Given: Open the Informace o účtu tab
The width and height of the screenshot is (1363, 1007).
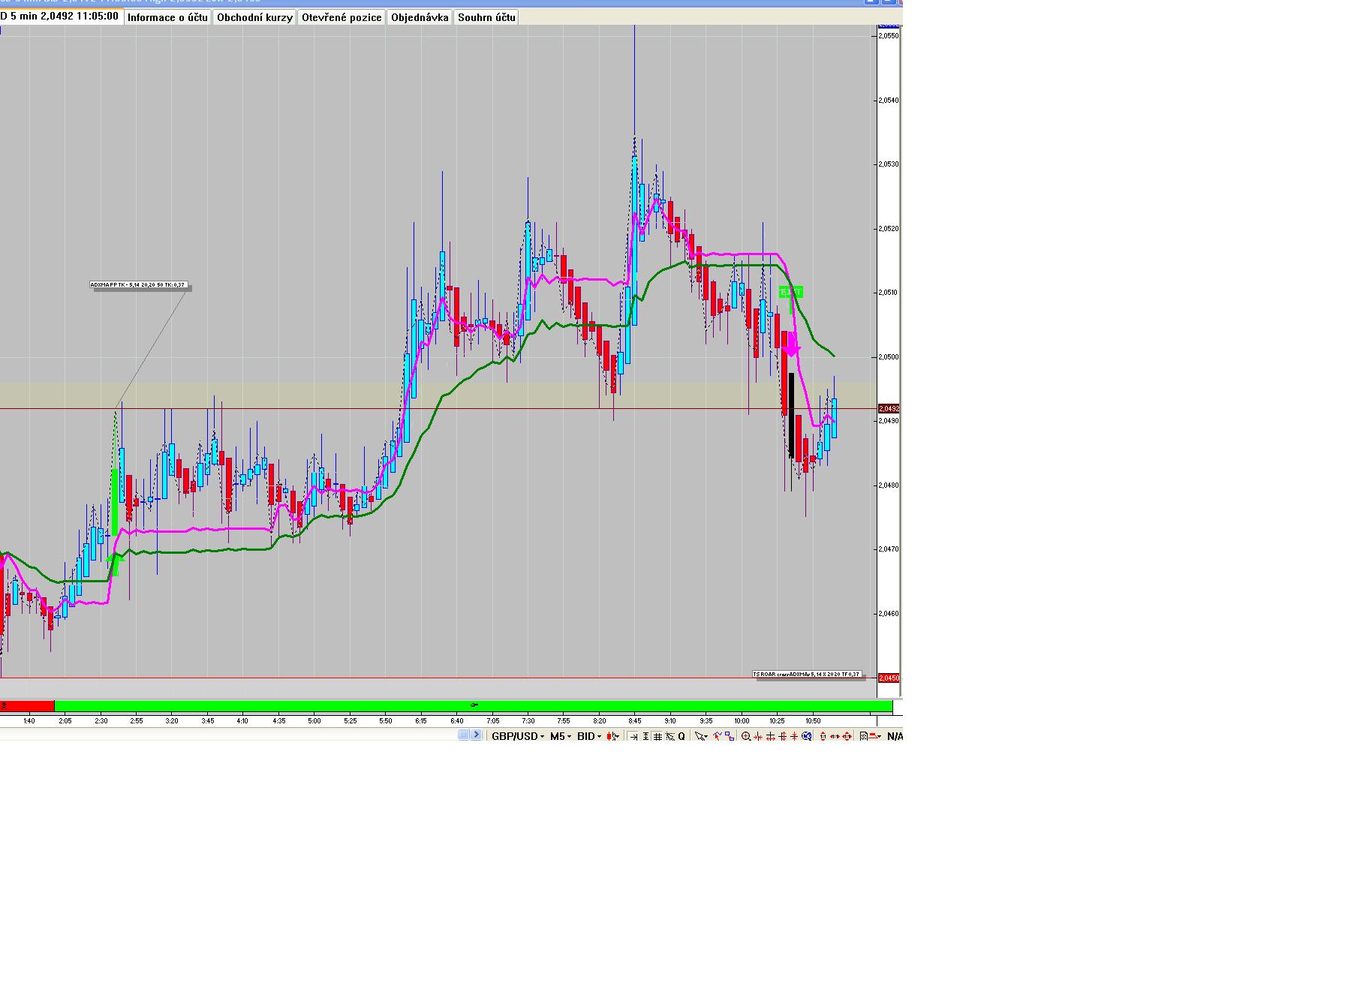Looking at the screenshot, I should (x=167, y=17).
